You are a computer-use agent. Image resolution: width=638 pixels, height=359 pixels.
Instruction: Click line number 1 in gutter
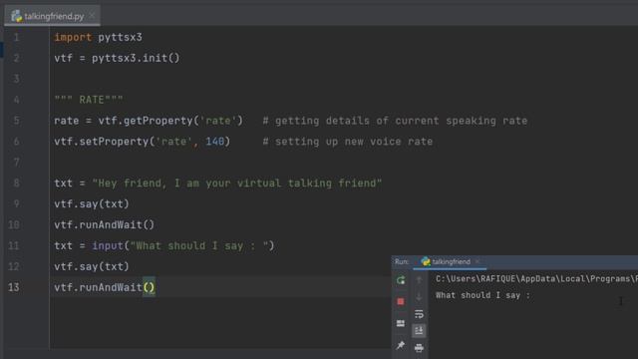point(16,38)
